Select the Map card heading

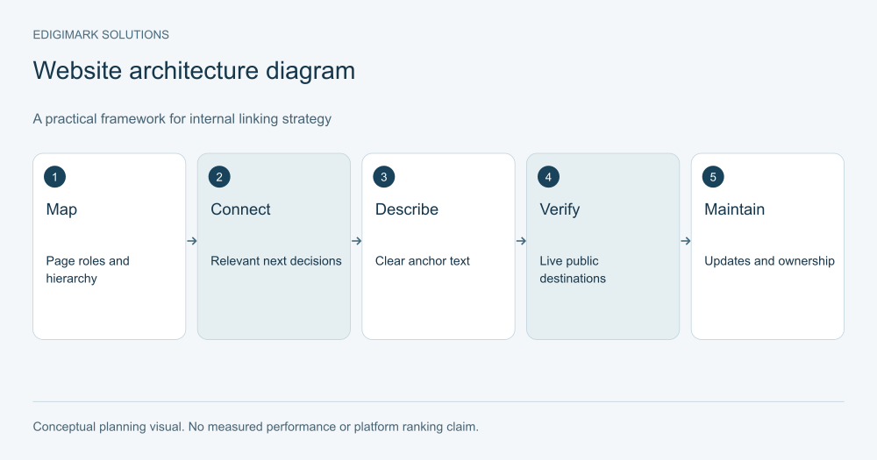tap(61, 209)
